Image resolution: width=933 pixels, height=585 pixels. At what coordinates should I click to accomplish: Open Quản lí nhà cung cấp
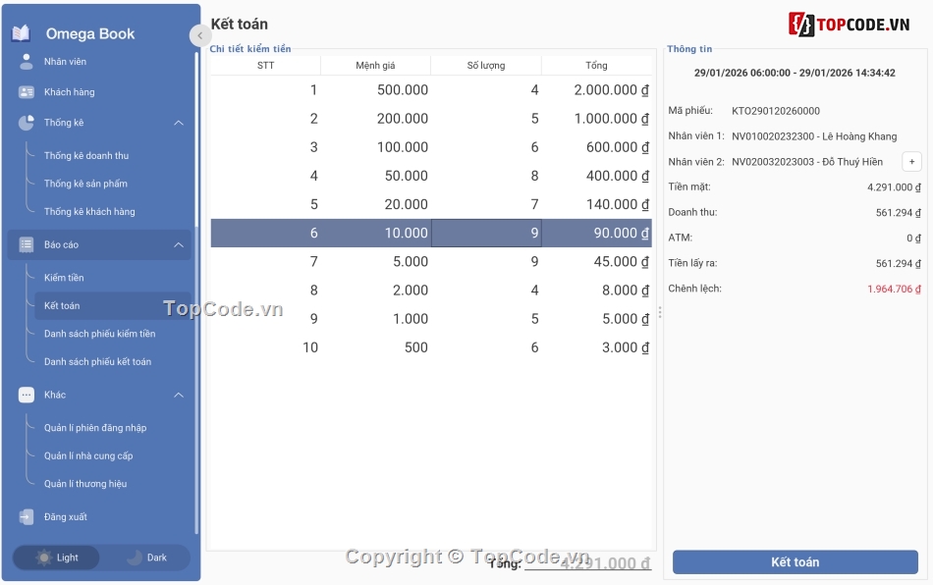[113, 455]
